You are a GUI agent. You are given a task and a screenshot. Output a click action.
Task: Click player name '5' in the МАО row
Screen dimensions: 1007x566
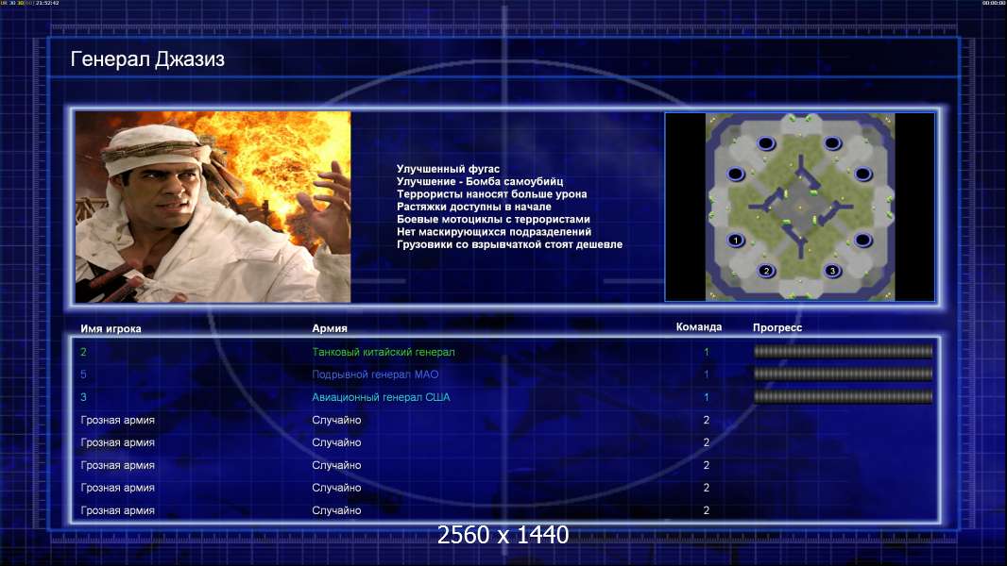point(83,375)
